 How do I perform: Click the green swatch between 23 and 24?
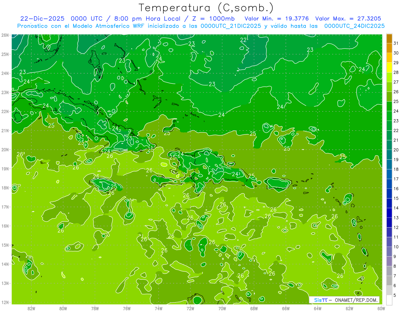coord(389,116)
